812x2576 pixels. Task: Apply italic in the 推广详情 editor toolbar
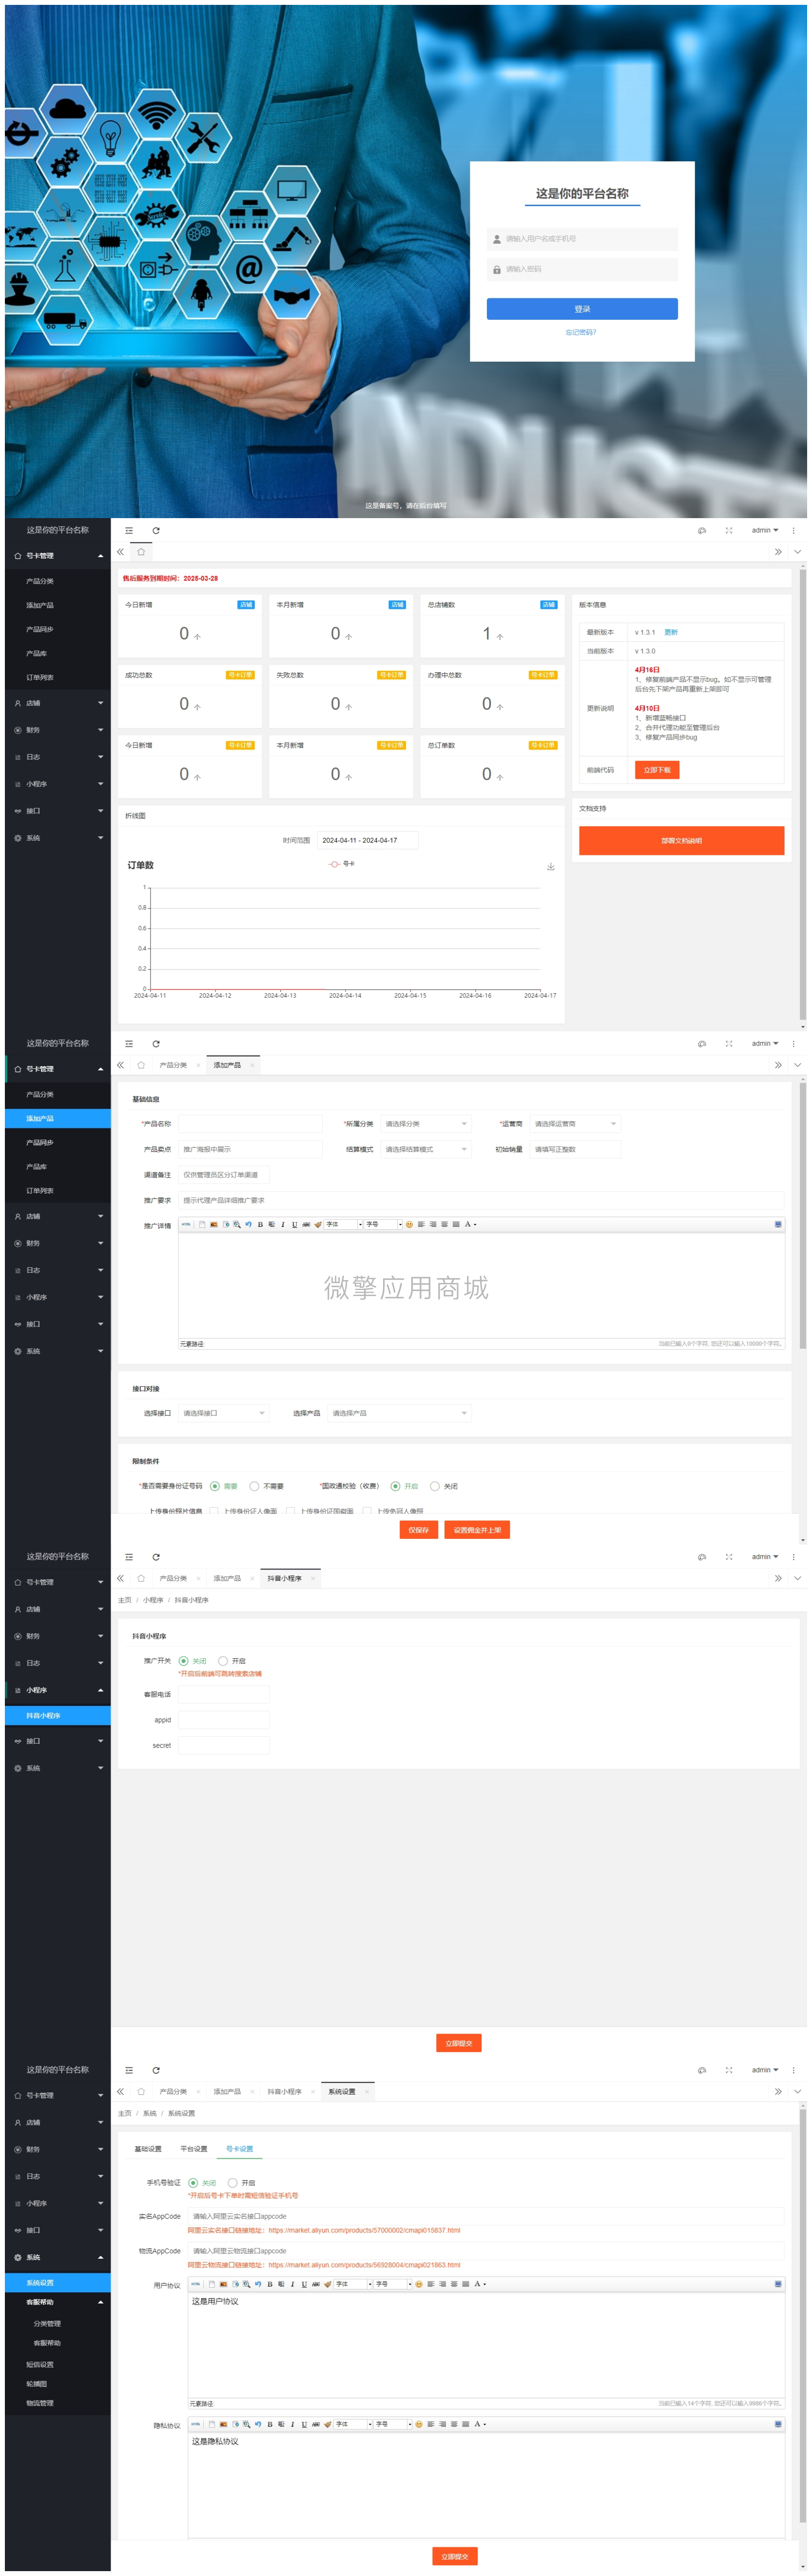[282, 1224]
